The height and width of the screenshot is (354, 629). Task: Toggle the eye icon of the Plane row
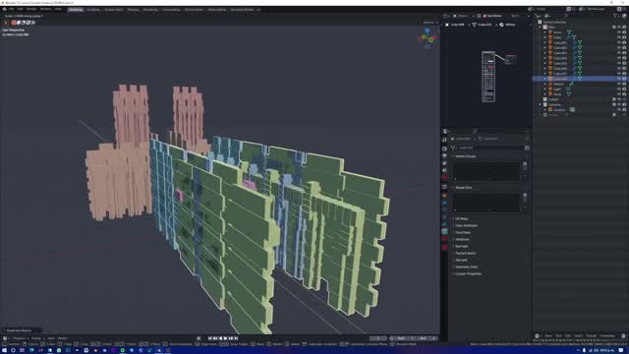(x=619, y=94)
